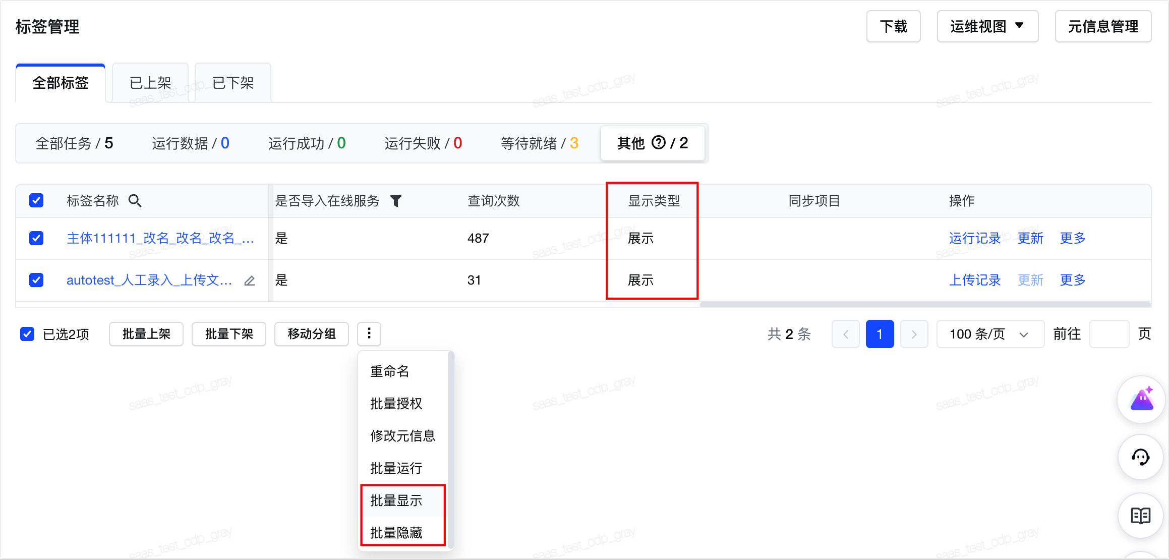
Task: Toggle the 已选2项 checkbox
Action: coord(27,333)
